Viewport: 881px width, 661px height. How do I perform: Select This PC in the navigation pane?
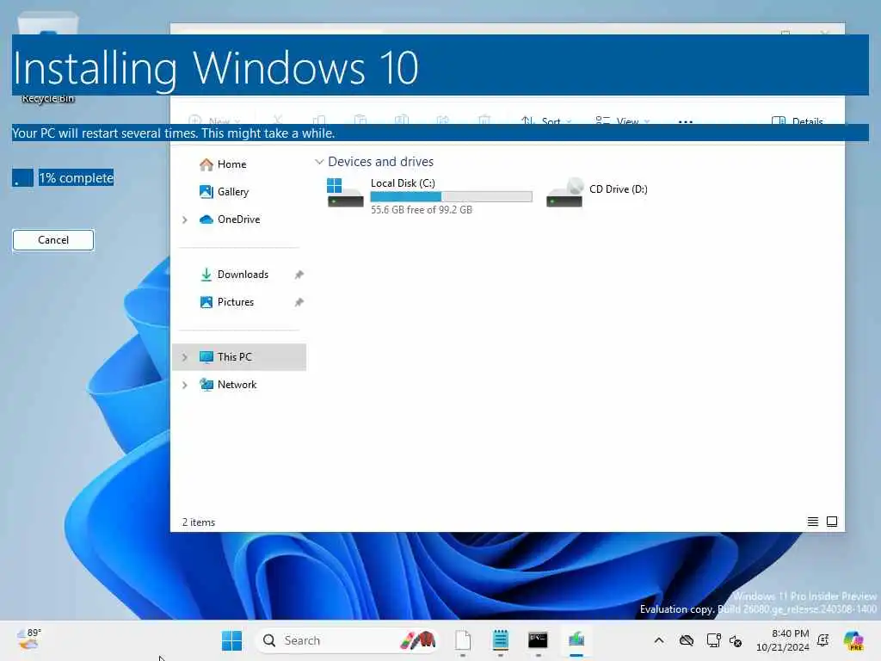coord(239,357)
